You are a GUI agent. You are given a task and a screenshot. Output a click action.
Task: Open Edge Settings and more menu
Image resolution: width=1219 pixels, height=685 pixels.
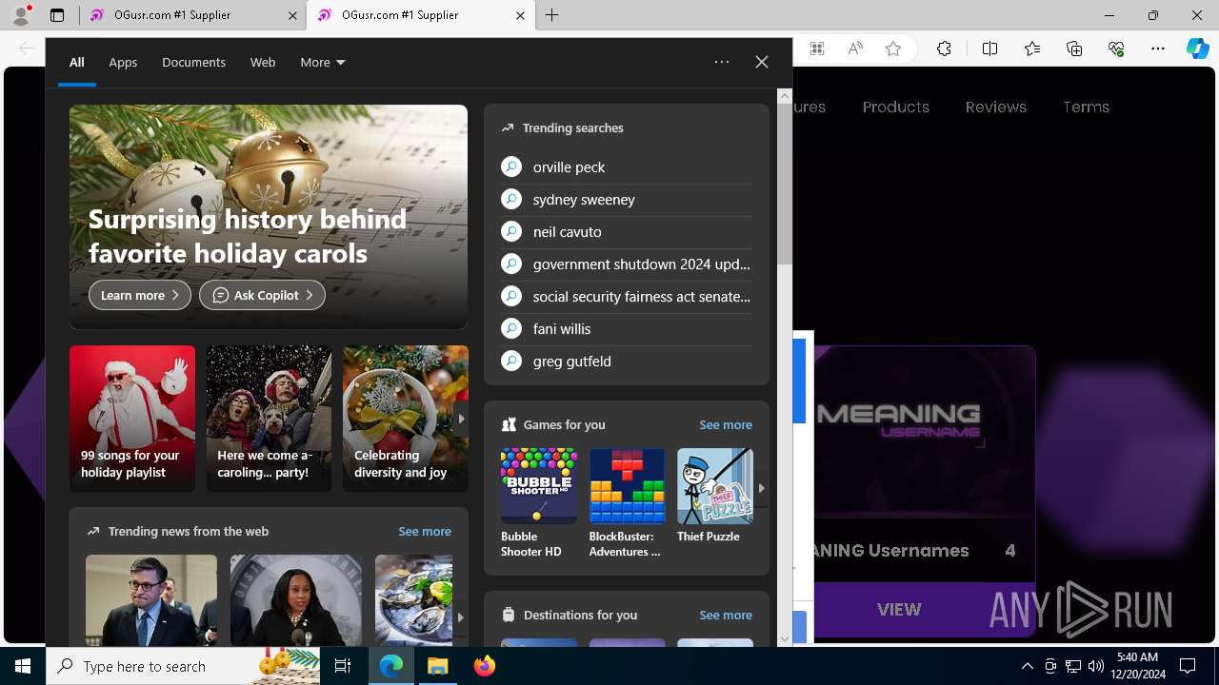1158,49
